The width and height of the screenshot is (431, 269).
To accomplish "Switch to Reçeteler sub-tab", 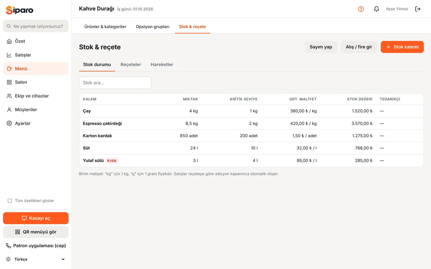I will click(x=131, y=65).
